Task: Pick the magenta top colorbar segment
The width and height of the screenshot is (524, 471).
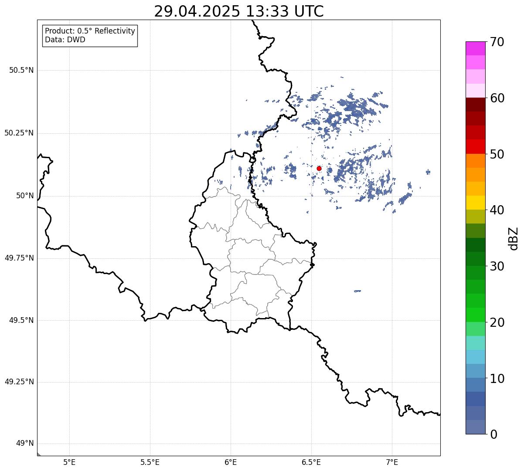Action: click(475, 48)
